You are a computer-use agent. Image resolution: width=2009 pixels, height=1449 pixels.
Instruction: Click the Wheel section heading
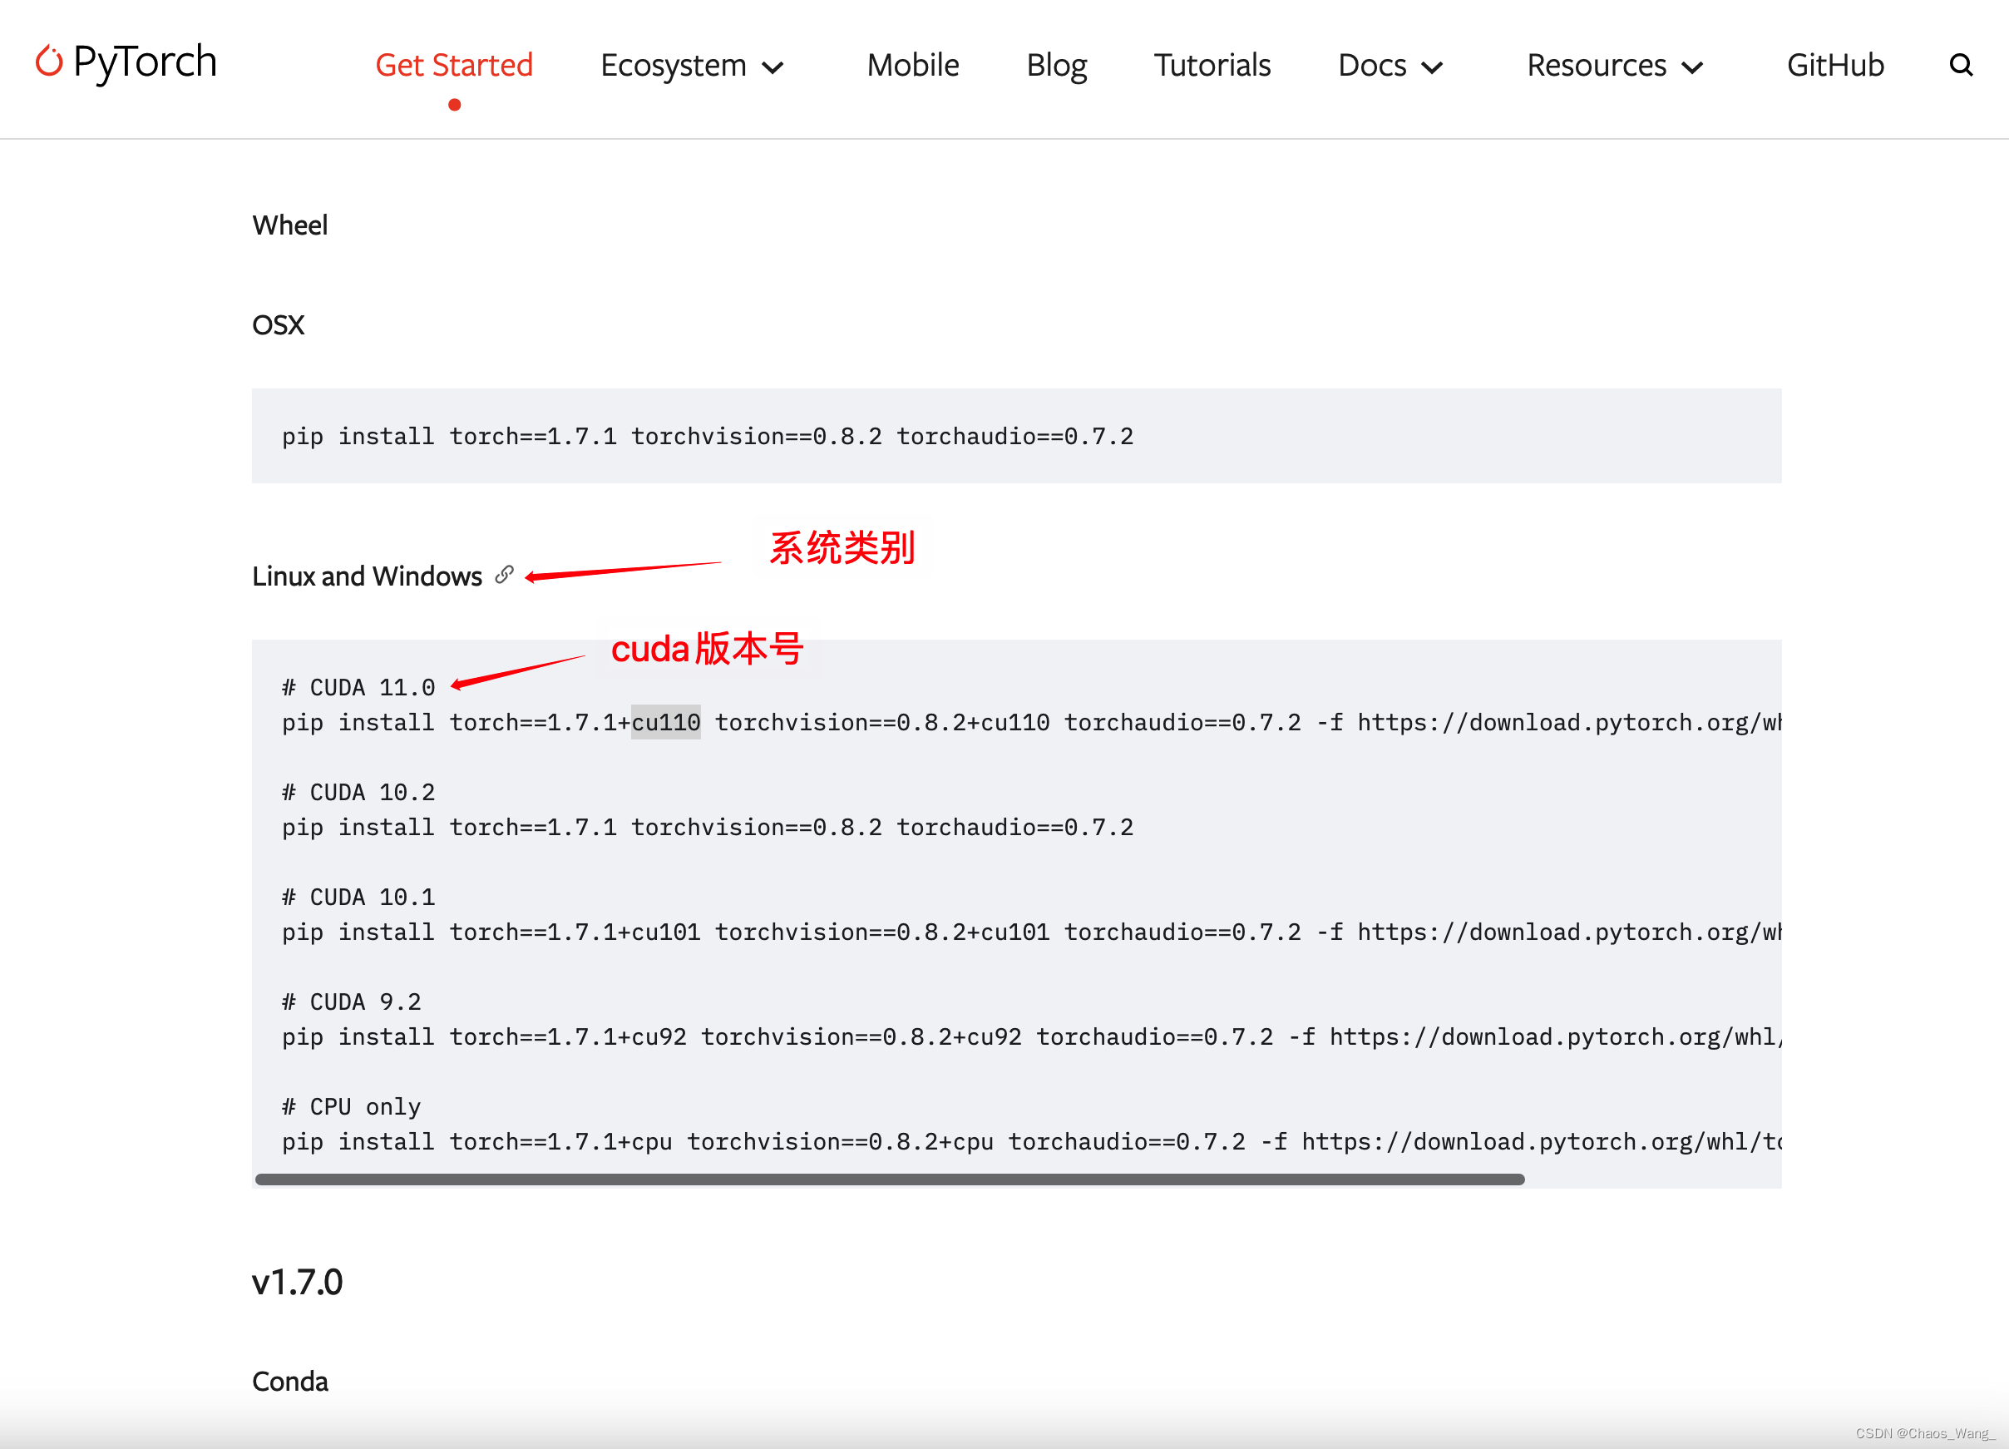(x=289, y=225)
